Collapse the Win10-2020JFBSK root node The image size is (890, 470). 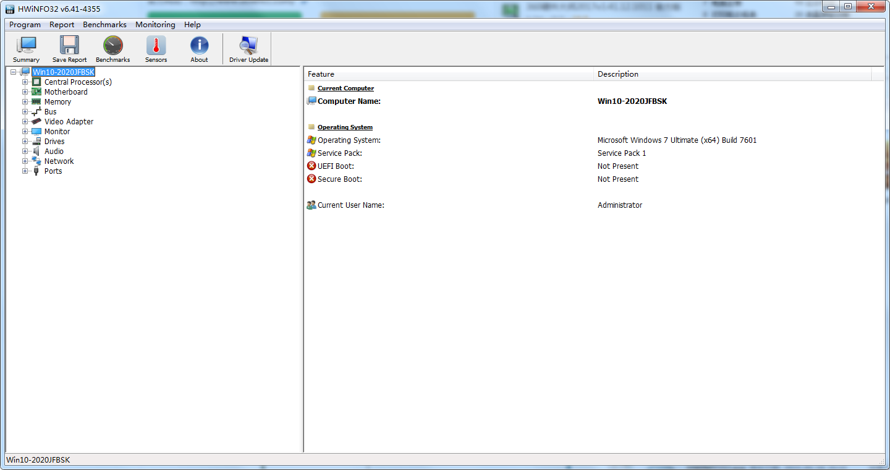pos(14,72)
